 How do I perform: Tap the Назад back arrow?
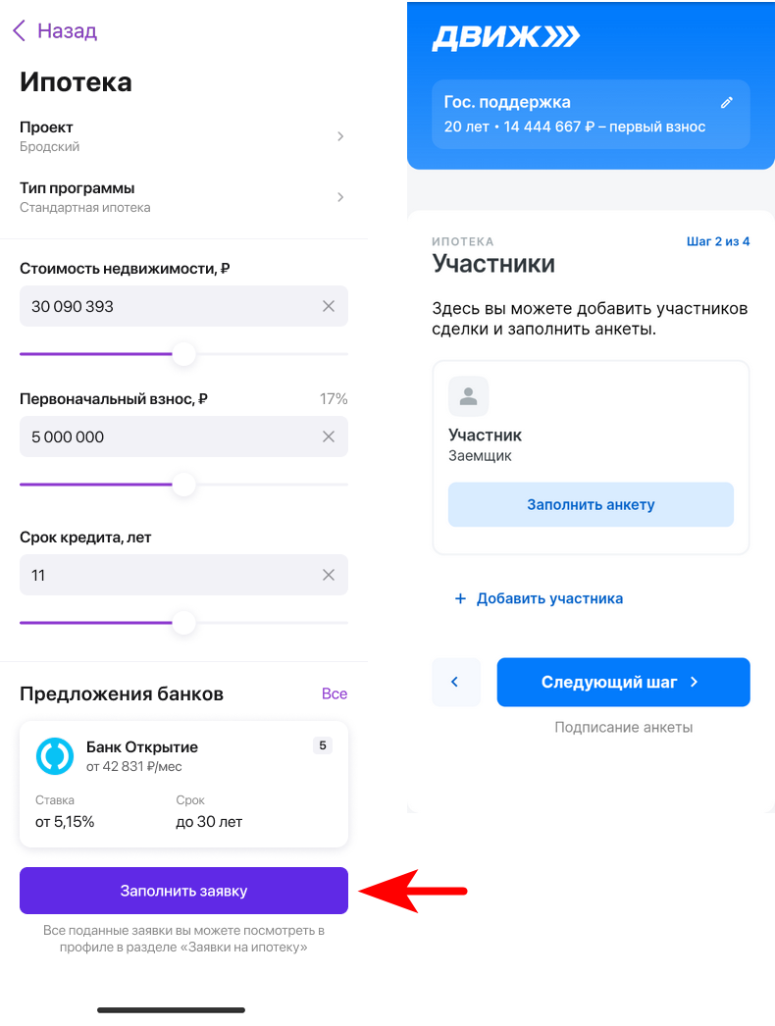20,31
